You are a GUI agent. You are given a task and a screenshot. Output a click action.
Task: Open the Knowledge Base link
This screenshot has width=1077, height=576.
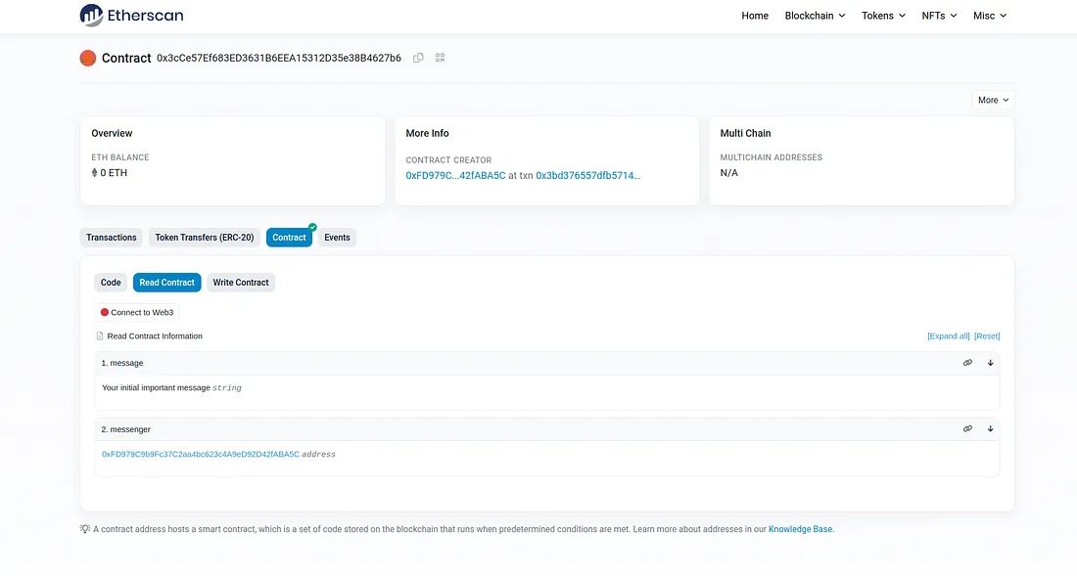(800, 529)
